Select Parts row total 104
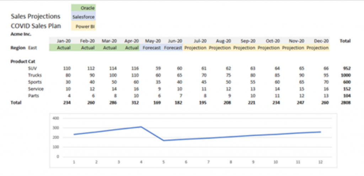The width and height of the screenshot is (364, 176). tap(347, 96)
